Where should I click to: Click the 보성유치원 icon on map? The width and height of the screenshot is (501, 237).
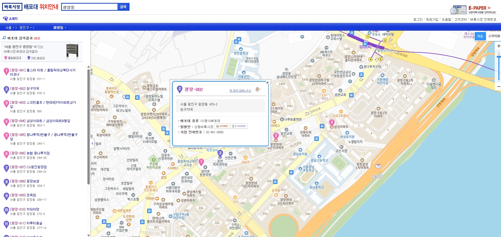coord(347,133)
